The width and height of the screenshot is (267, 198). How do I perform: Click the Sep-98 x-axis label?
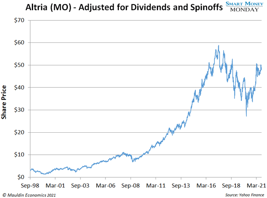[x=30, y=186]
